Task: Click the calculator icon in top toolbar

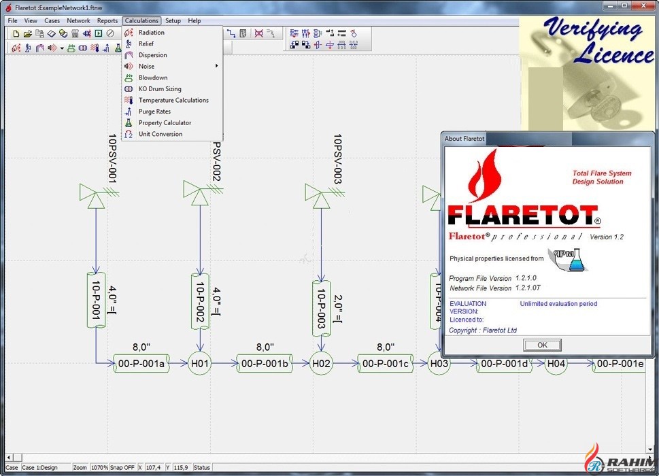Action: pos(75,33)
